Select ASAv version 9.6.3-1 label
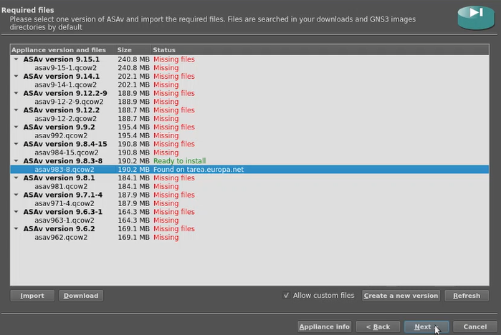The height and width of the screenshot is (335, 501). 63,212
